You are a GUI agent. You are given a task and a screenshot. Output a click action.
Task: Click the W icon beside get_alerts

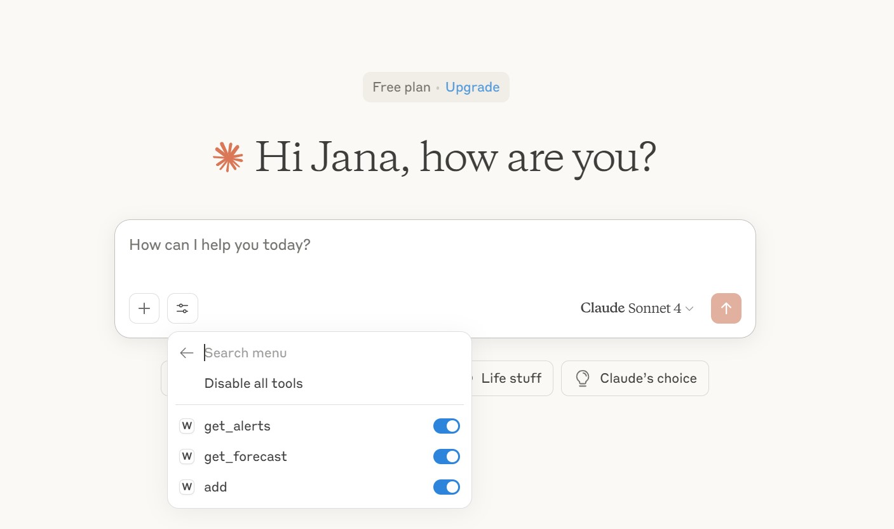pyautogui.click(x=187, y=426)
